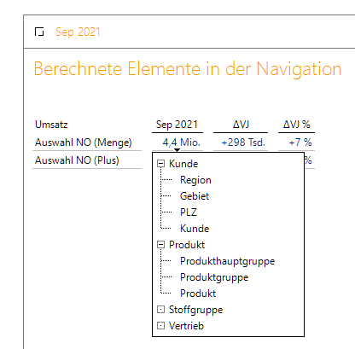Click the window icon beside Sep 2021
The width and height of the screenshot is (355, 349).
(39, 32)
